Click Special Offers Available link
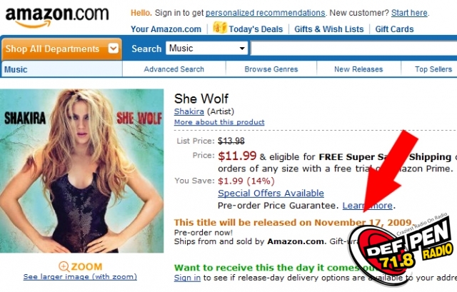The width and height of the screenshot is (457, 292). click(271, 193)
